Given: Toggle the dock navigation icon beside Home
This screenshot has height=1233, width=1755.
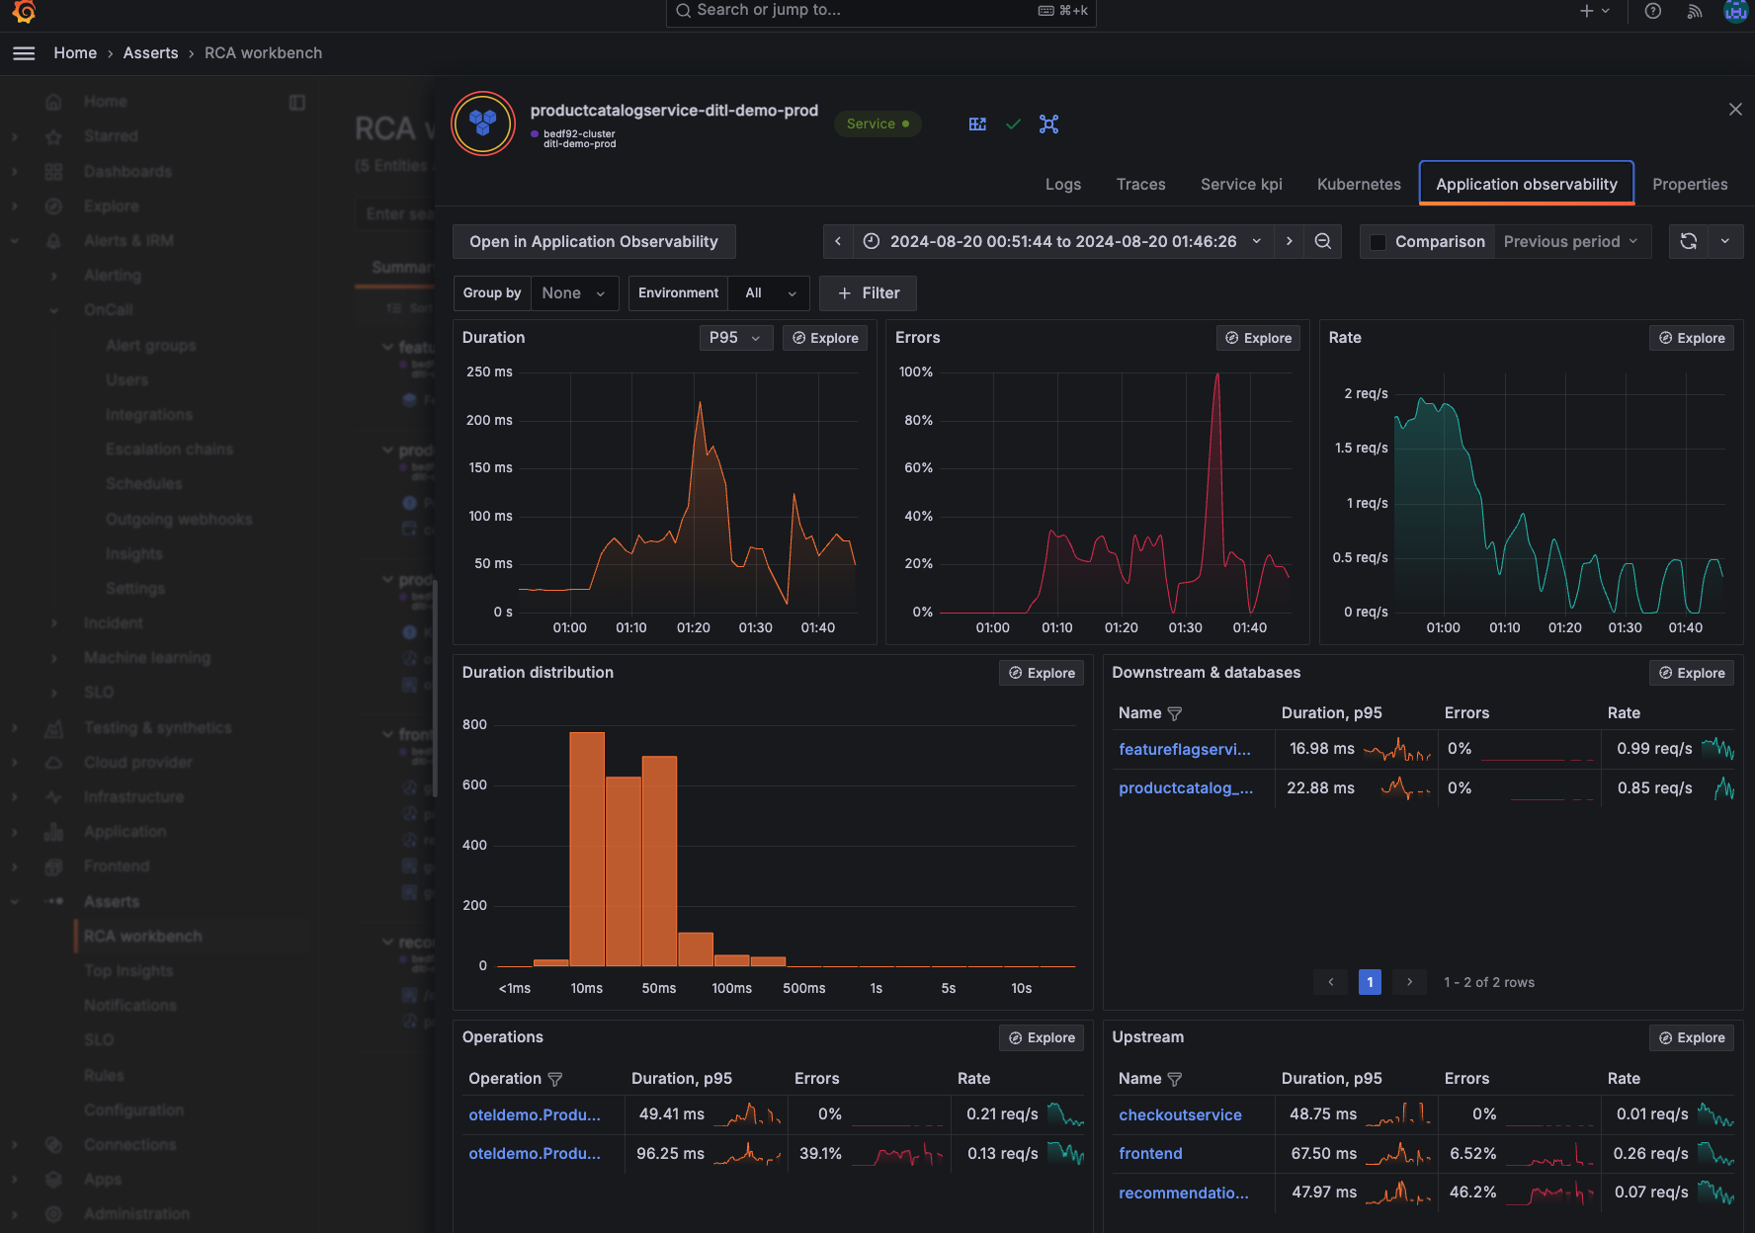Looking at the screenshot, I should tap(298, 102).
